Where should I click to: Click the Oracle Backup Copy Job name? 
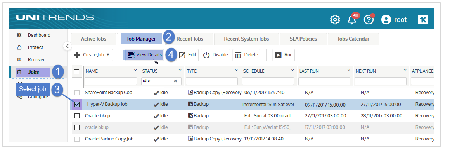(109, 139)
